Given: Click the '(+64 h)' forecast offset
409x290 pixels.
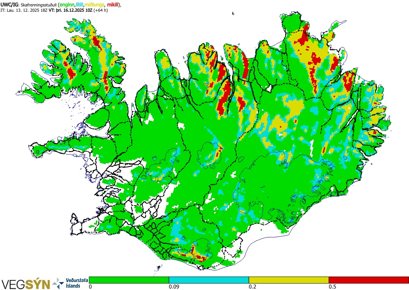Looking at the screenshot, I should (101, 11).
